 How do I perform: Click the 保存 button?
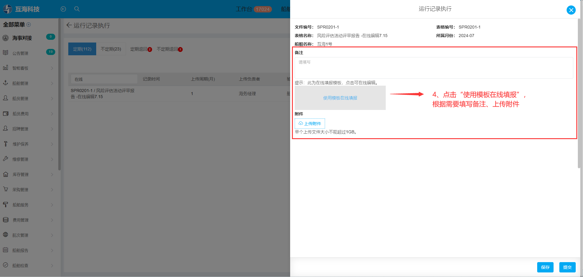[x=545, y=267]
